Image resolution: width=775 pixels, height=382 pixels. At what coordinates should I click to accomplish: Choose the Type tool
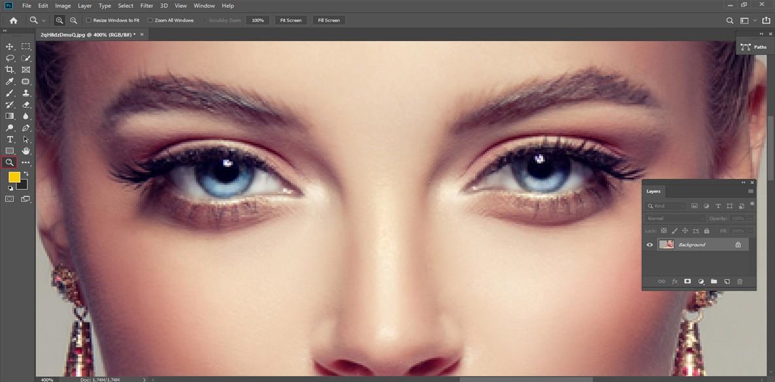click(9, 139)
